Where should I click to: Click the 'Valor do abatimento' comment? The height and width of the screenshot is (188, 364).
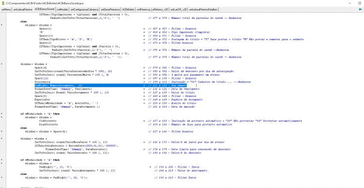[x=192, y=171]
